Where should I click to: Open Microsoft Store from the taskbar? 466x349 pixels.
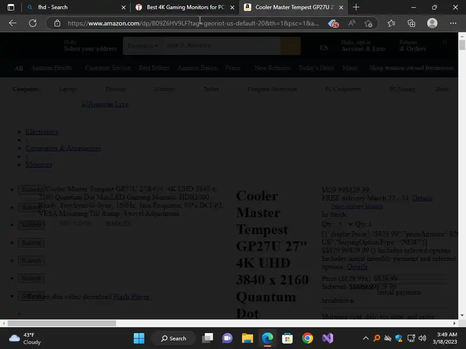(x=288, y=338)
